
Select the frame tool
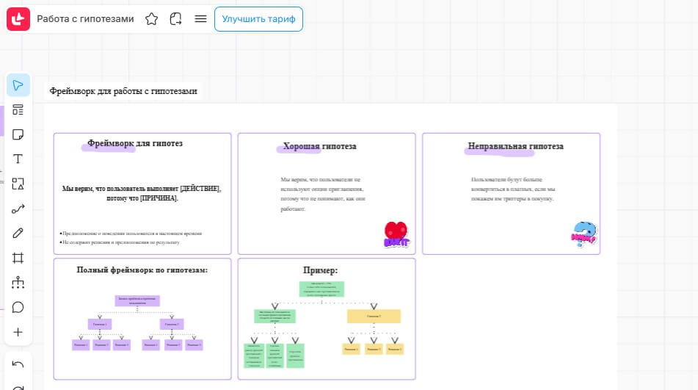tap(18, 258)
